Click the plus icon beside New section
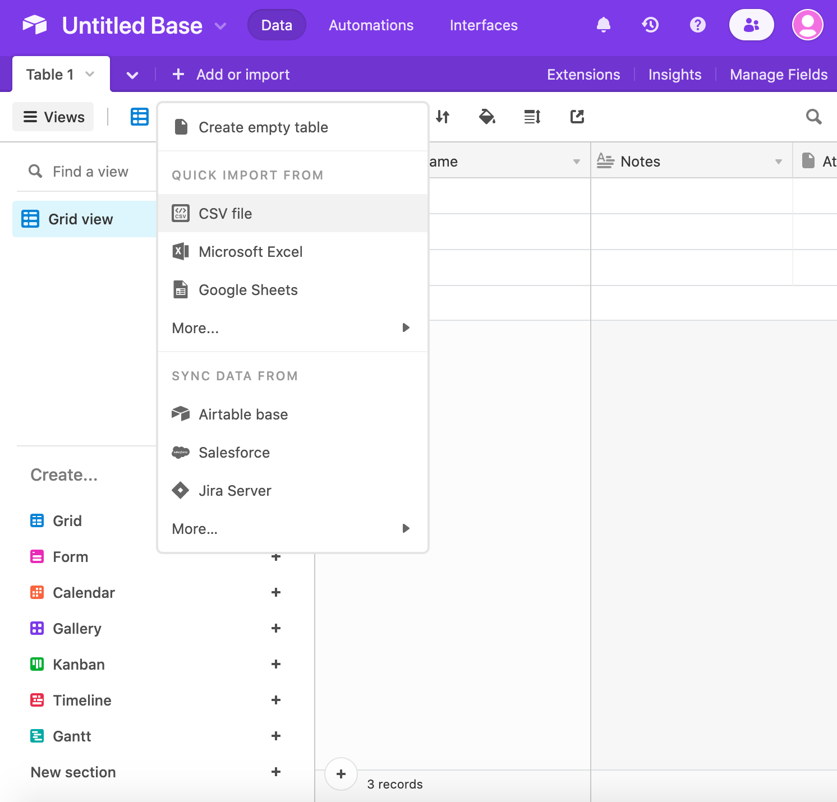Screen dimensions: 837x802 point(276,772)
